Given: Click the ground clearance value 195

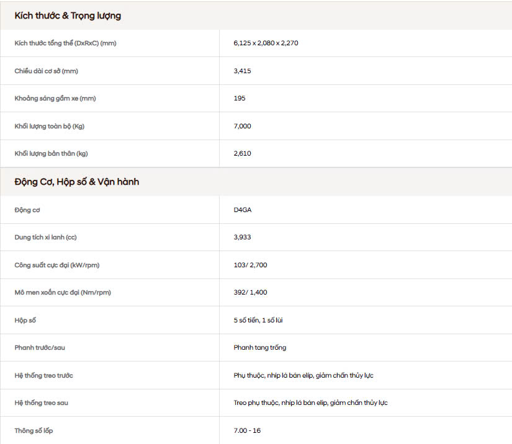Looking at the screenshot, I should [240, 98].
